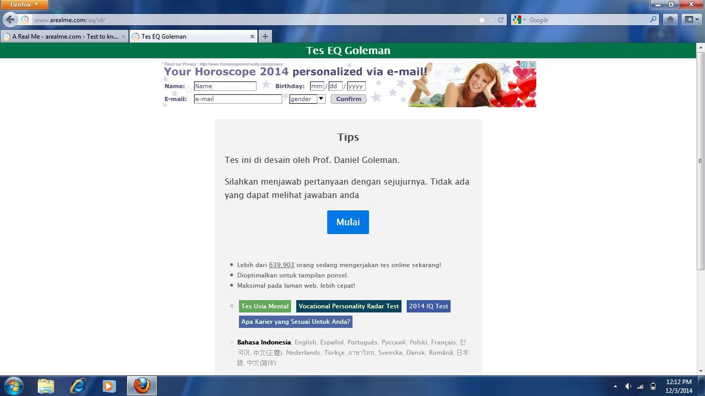Switch language to Türkçe
Viewport: 705px width, 396px height.
(x=334, y=353)
